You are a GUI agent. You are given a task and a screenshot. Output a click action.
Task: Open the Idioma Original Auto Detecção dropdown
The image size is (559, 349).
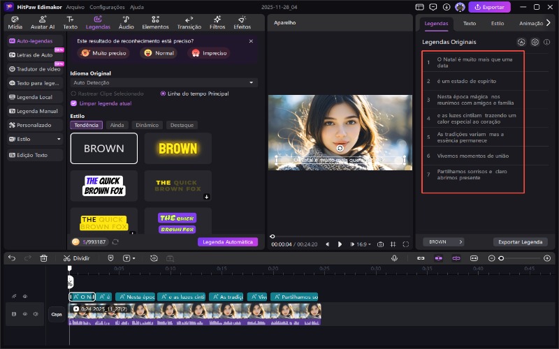click(164, 82)
